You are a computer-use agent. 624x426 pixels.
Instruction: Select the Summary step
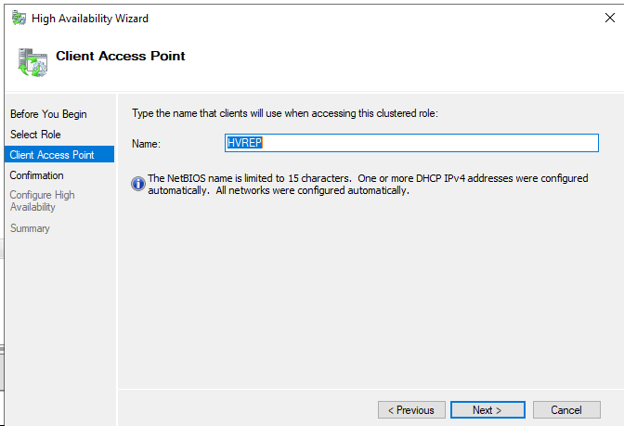point(30,228)
